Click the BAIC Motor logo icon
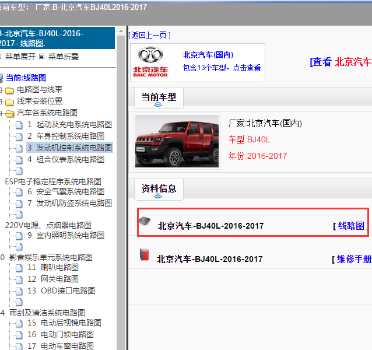This screenshot has width=372, height=350. coord(150,62)
